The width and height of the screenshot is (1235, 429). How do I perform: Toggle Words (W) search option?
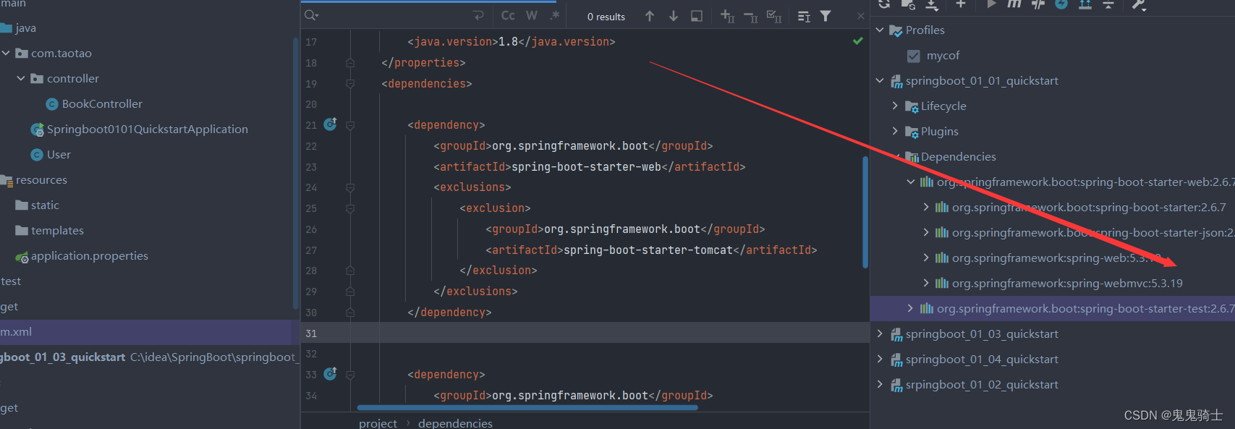532,16
